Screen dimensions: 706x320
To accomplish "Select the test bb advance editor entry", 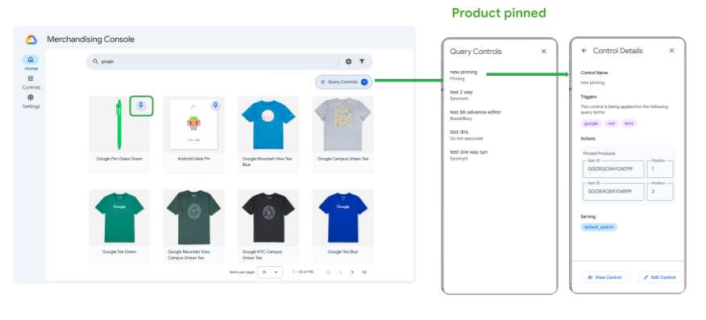I will click(x=475, y=114).
